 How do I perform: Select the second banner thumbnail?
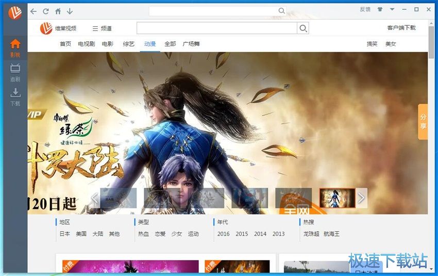(162, 198)
